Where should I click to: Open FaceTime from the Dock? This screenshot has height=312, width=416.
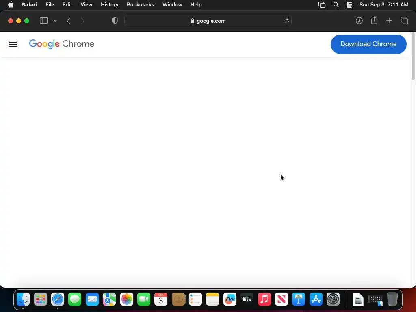144,299
